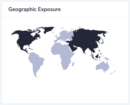
Task: Select Madagascar island on the map
Action: coord(73,64)
